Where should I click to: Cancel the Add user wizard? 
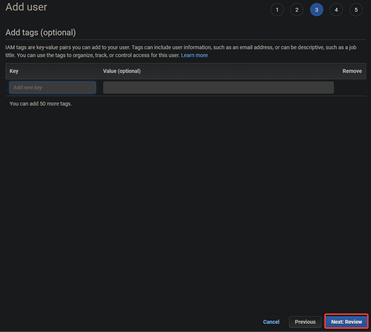[271, 322]
